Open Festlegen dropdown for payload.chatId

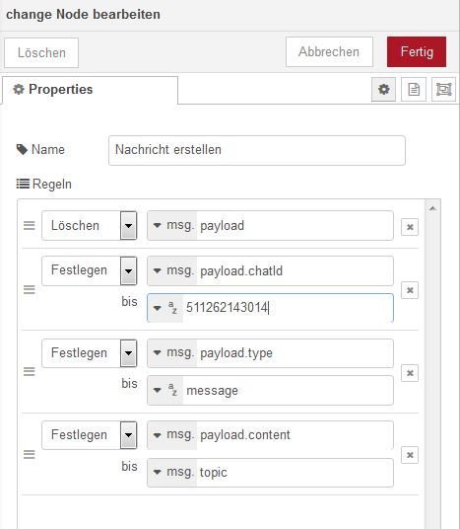click(x=90, y=270)
